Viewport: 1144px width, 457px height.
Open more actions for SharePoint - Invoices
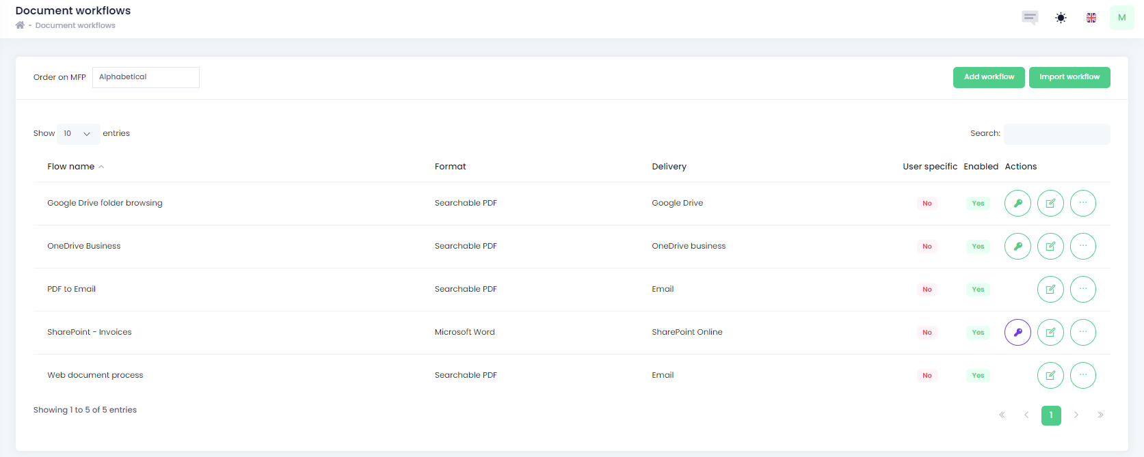point(1083,332)
